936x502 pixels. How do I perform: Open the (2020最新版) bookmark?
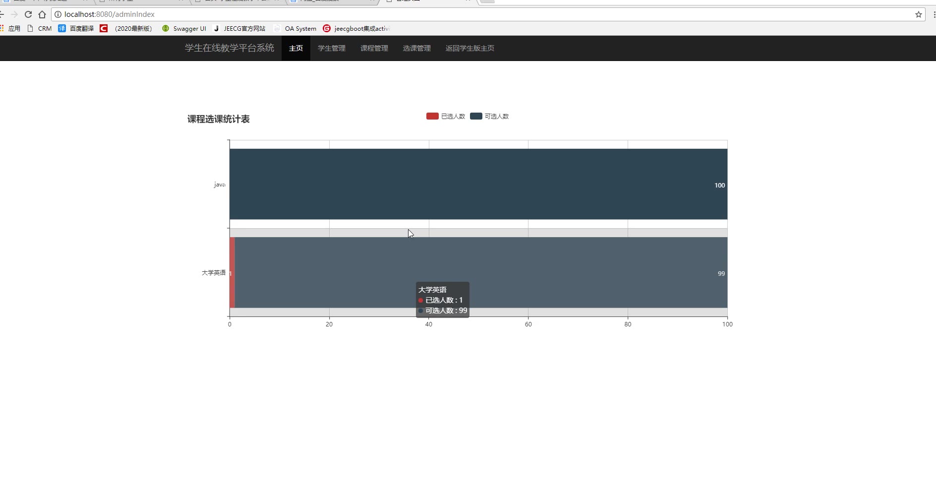tap(126, 28)
